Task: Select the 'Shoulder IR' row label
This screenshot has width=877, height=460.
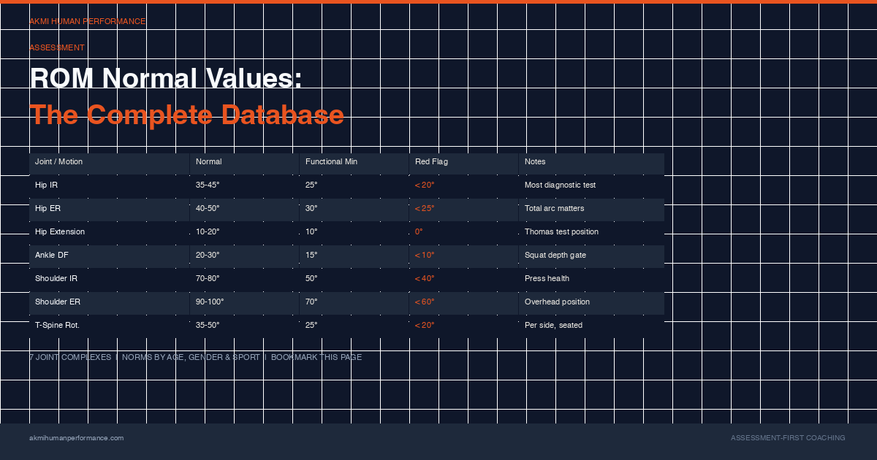Action: [x=56, y=279]
